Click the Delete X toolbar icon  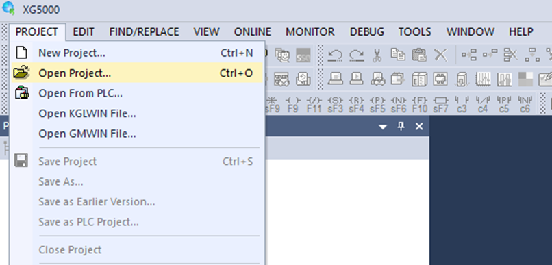(x=440, y=55)
